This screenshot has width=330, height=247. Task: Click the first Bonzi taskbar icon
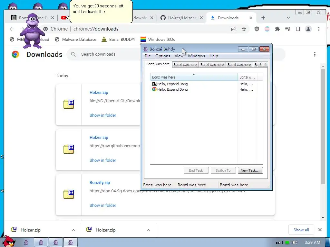[x=26, y=242]
